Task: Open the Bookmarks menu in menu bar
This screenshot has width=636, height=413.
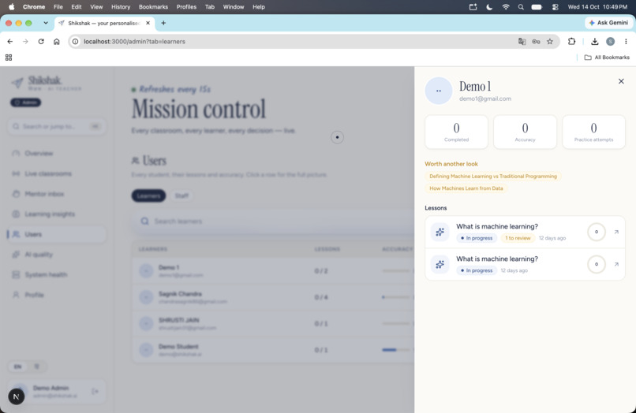Action: pyautogui.click(x=153, y=7)
